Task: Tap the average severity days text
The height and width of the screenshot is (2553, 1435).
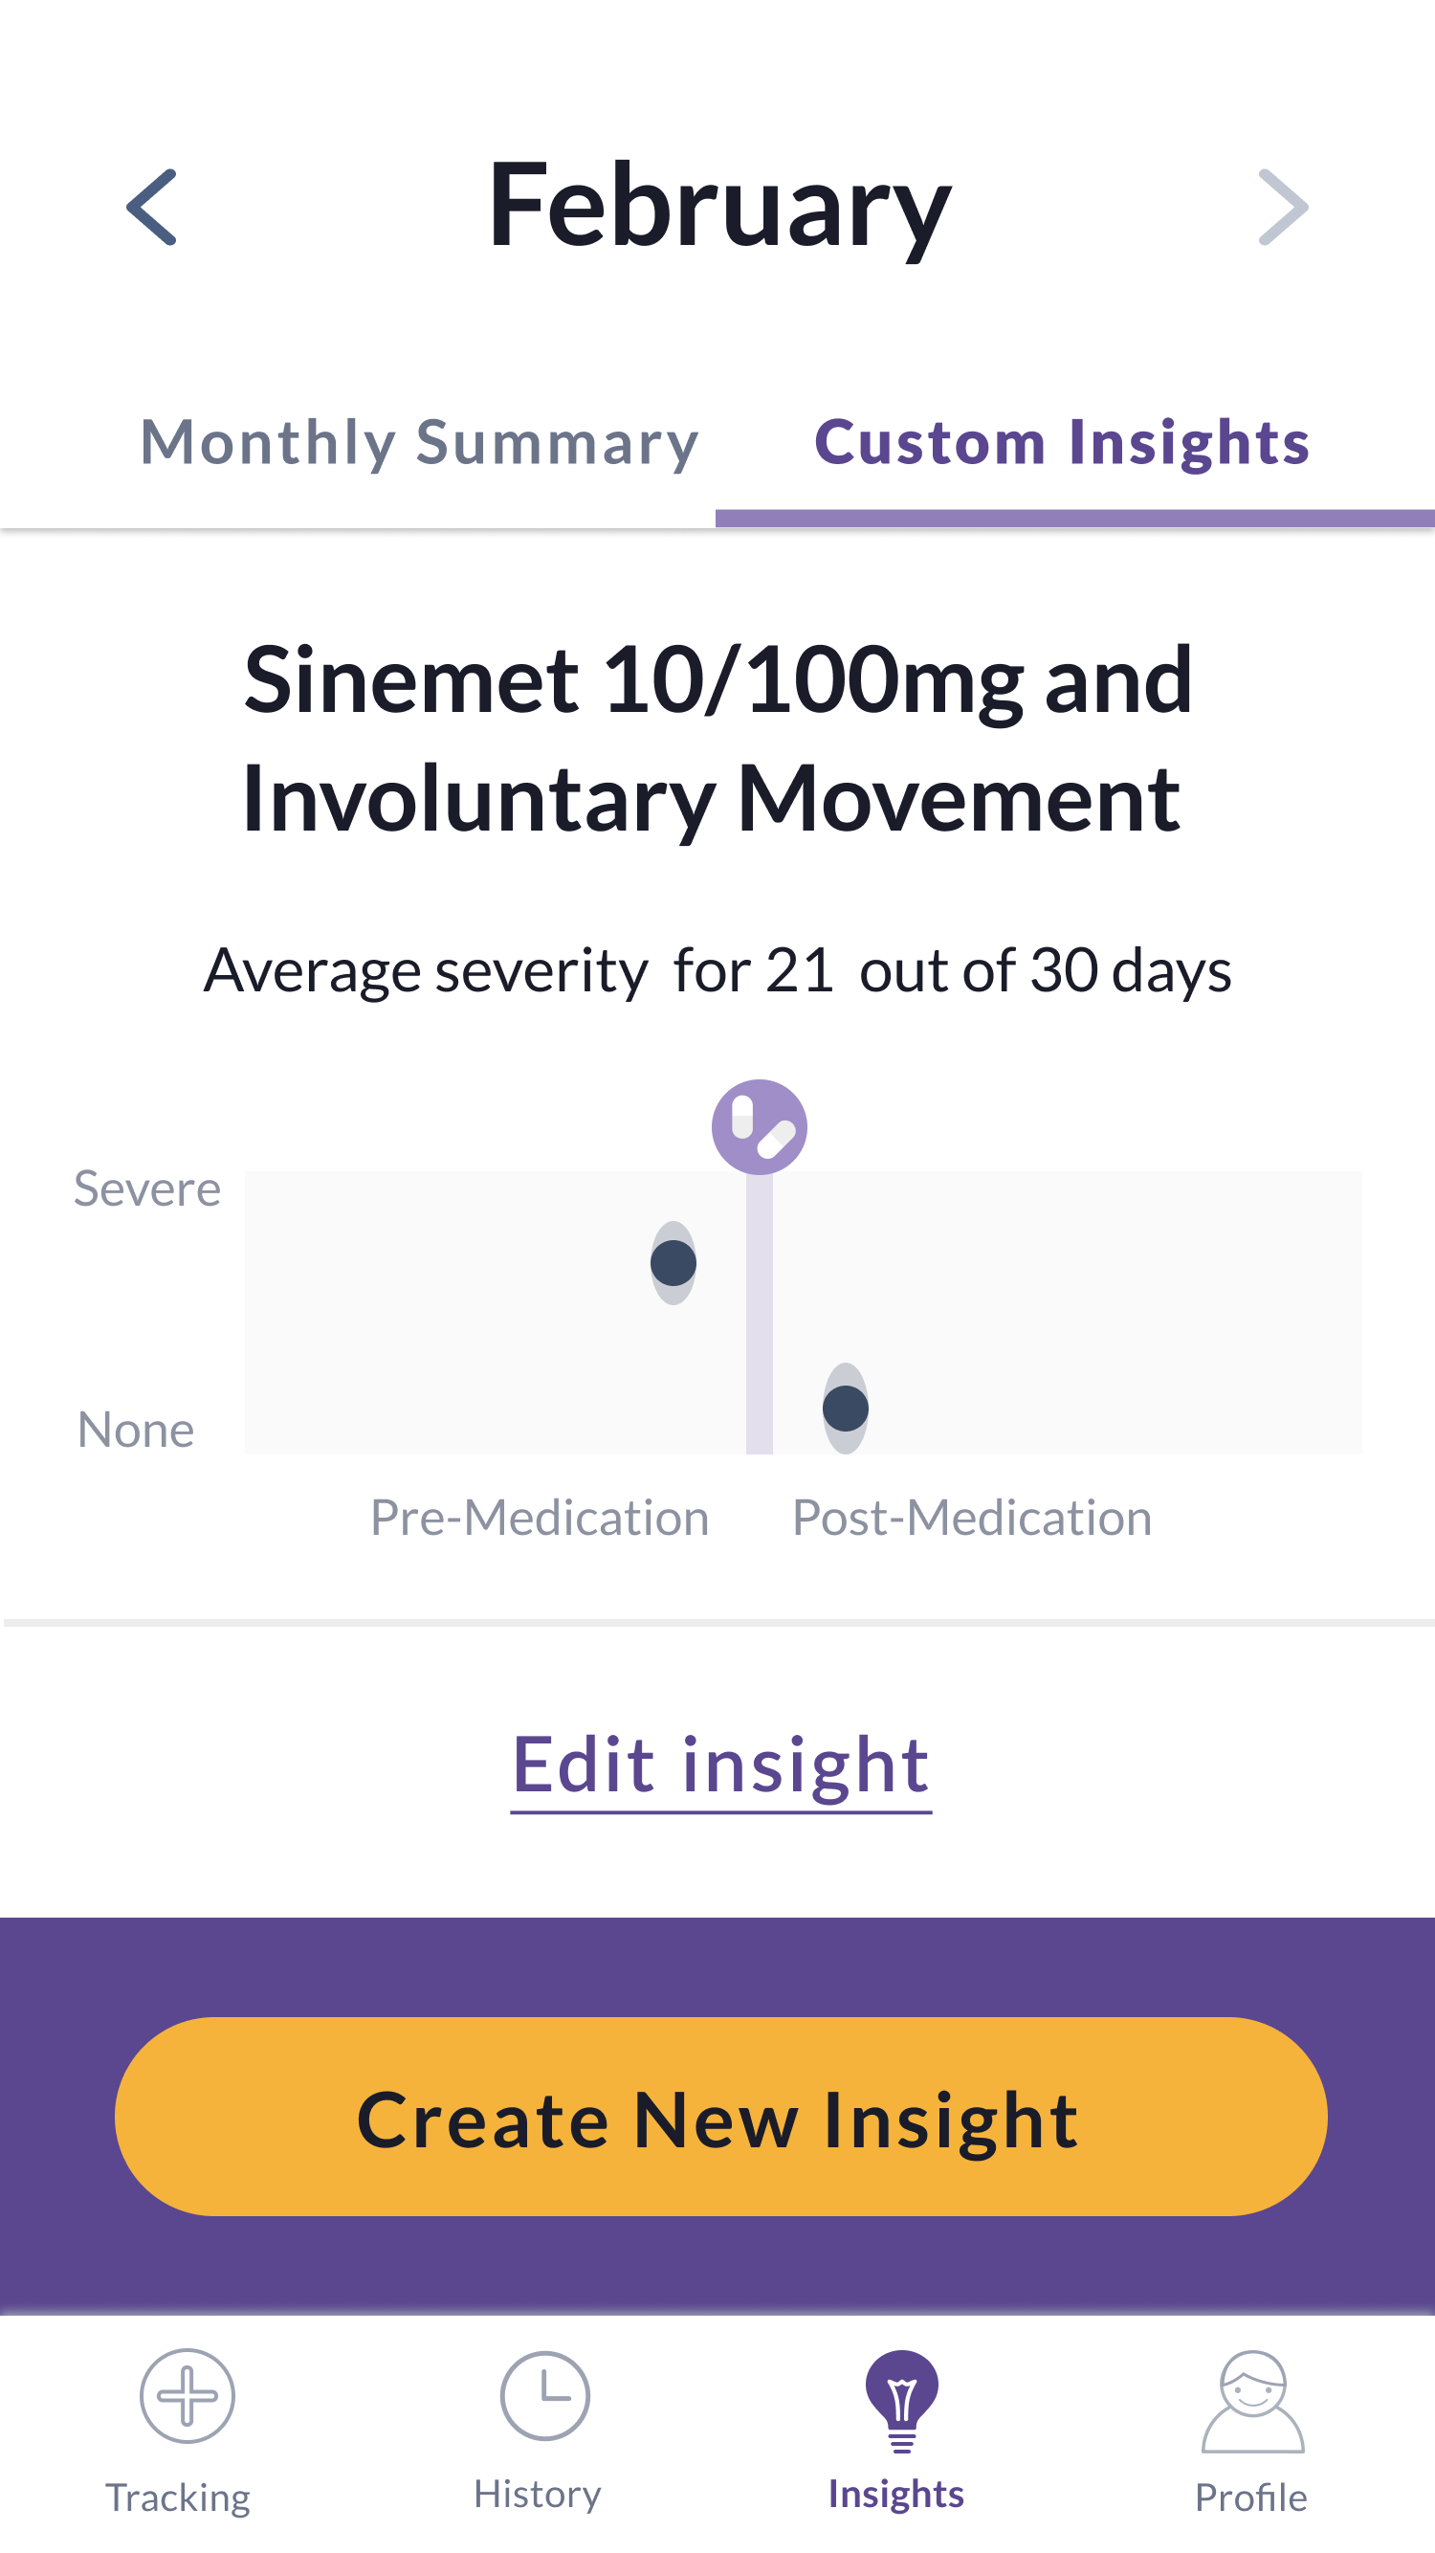Action: [717, 969]
